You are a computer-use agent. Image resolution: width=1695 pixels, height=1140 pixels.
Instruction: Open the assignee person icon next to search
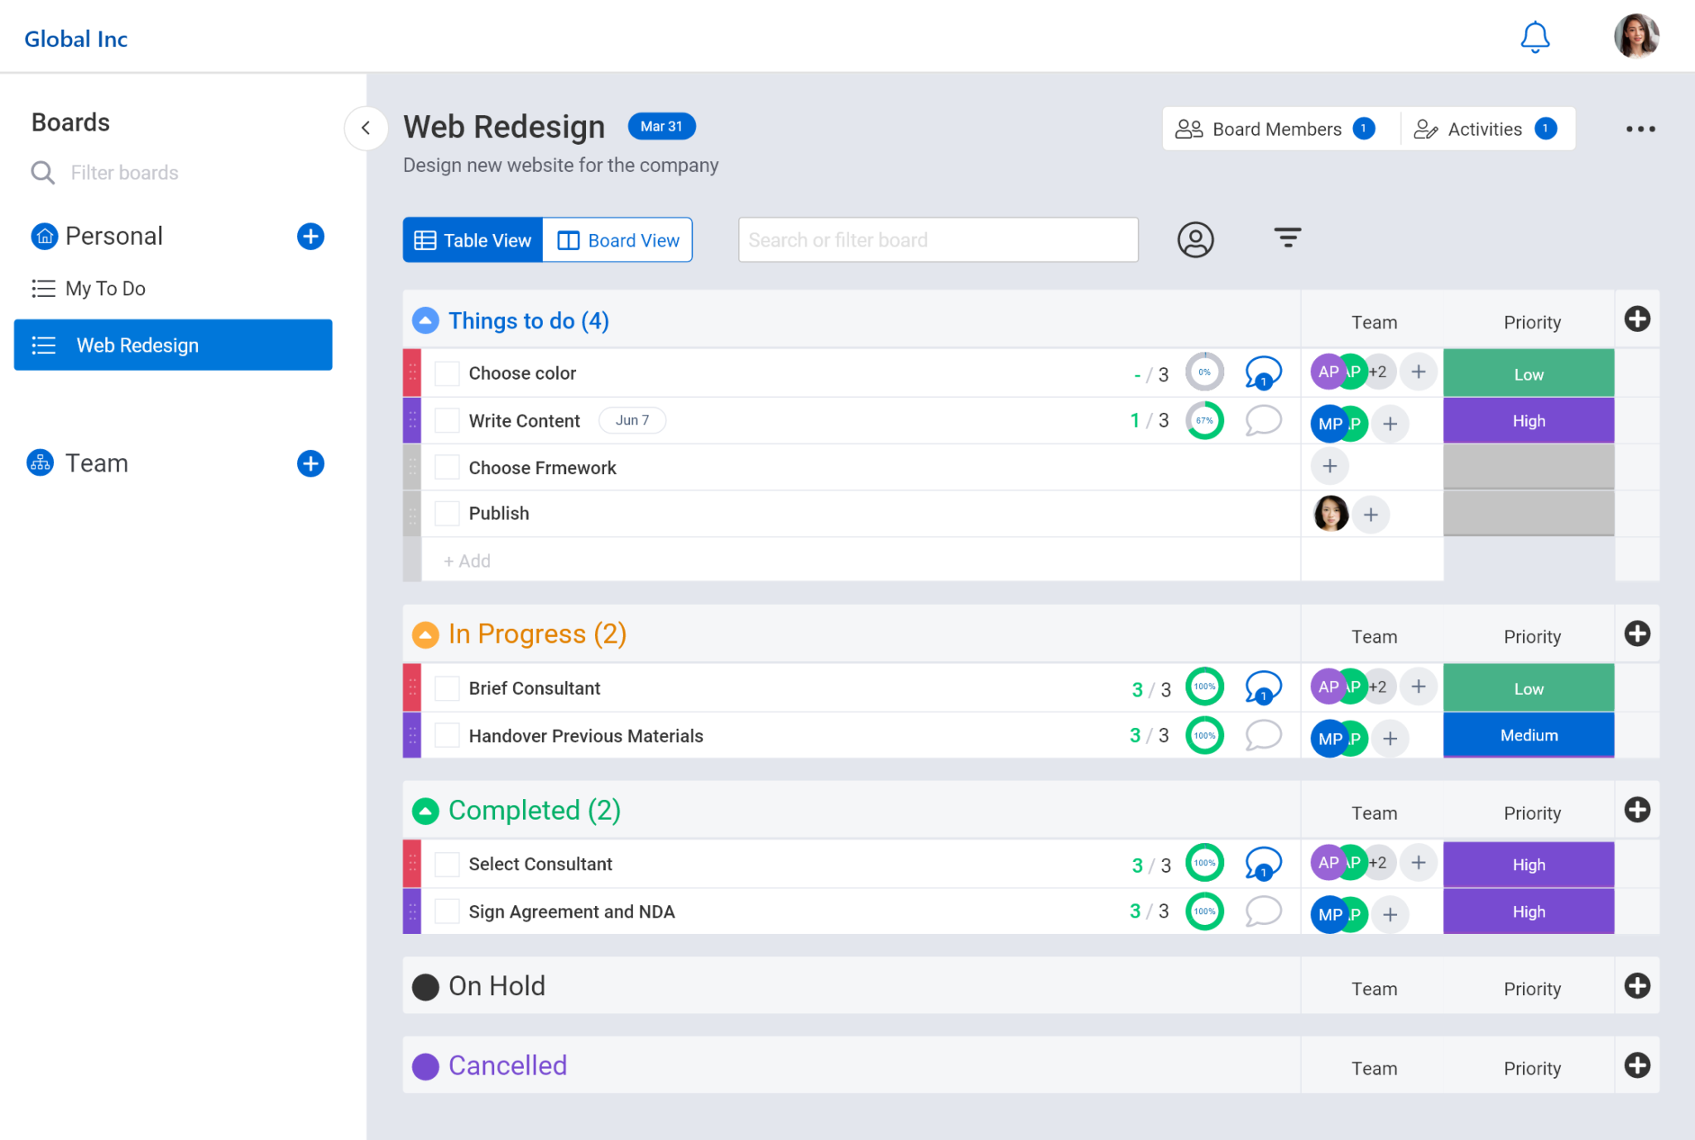click(x=1194, y=239)
